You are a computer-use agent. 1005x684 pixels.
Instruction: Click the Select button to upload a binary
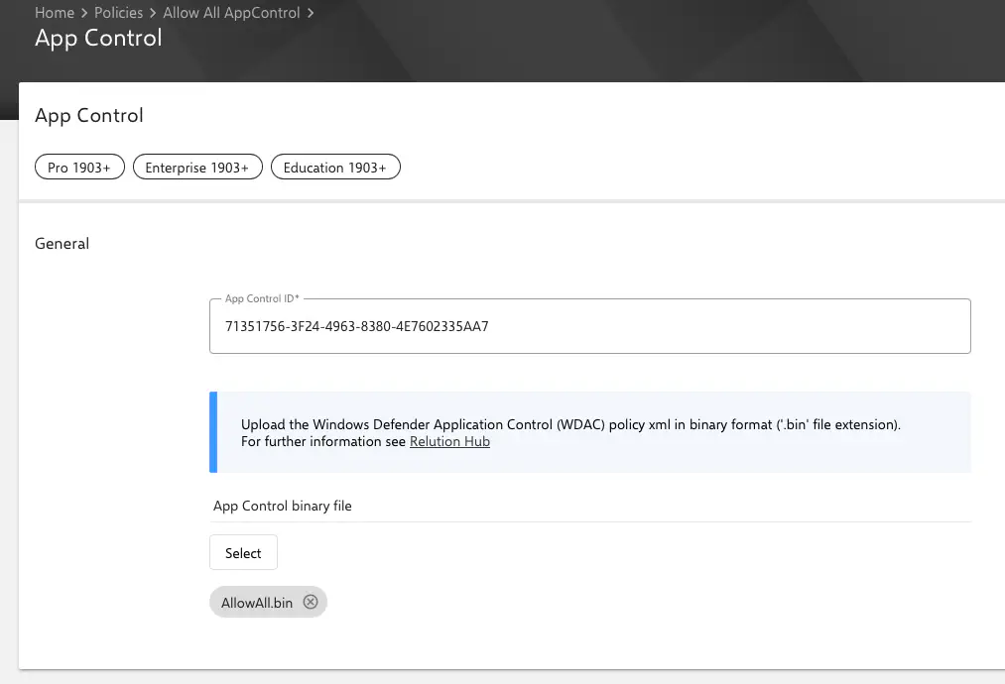pyautogui.click(x=243, y=552)
